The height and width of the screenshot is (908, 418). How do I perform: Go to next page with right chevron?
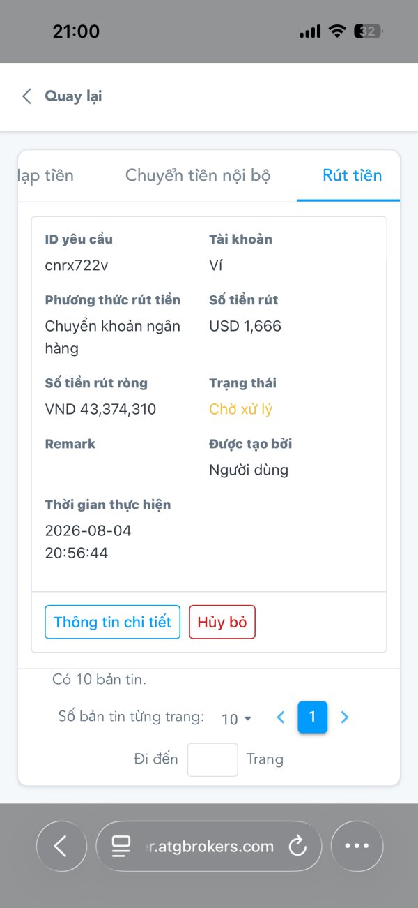pos(344,717)
